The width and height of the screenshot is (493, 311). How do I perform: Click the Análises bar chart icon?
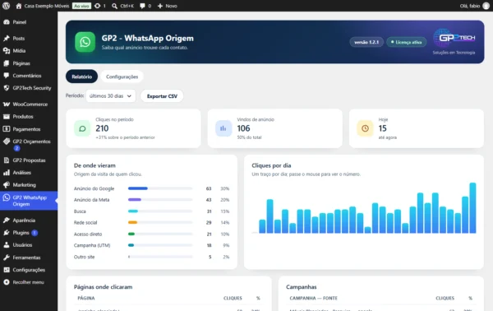[x=7, y=173]
